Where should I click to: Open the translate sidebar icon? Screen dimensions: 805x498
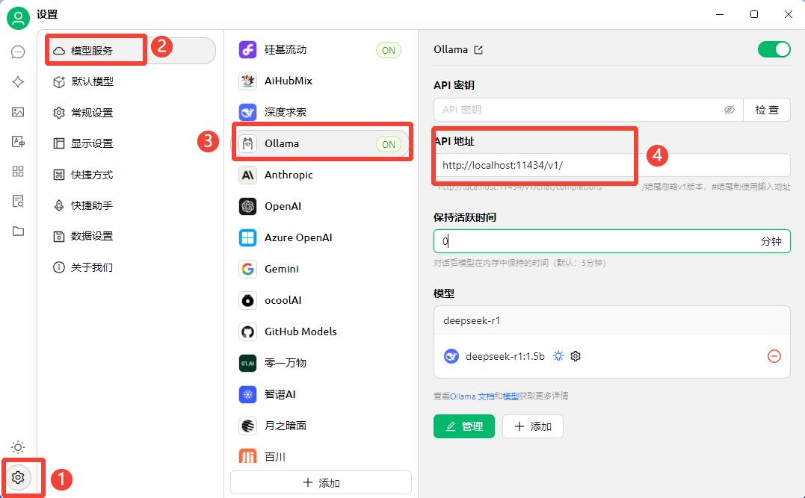pyautogui.click(x=18, y=142)
